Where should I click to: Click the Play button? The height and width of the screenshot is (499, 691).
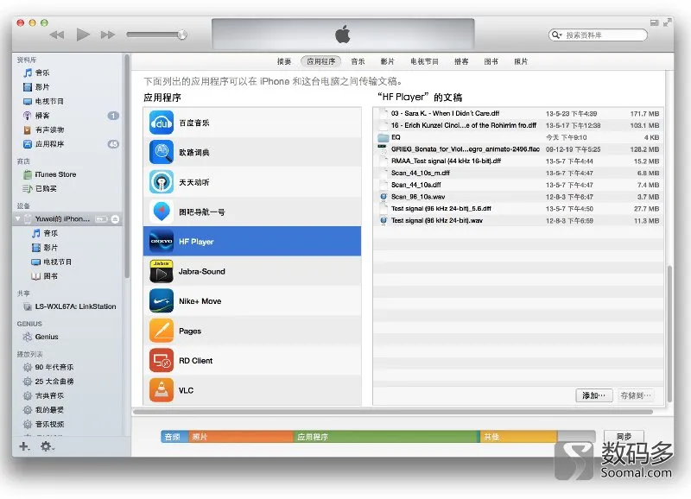pyautogui.click(x=83, y=35)
